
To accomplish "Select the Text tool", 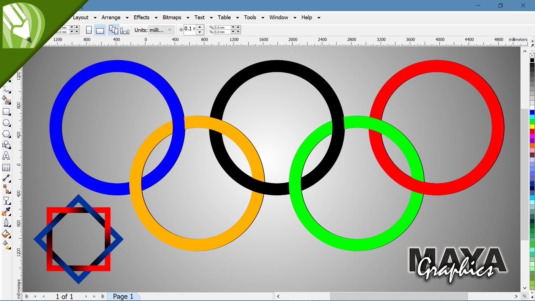I will [x=7, y=156].
